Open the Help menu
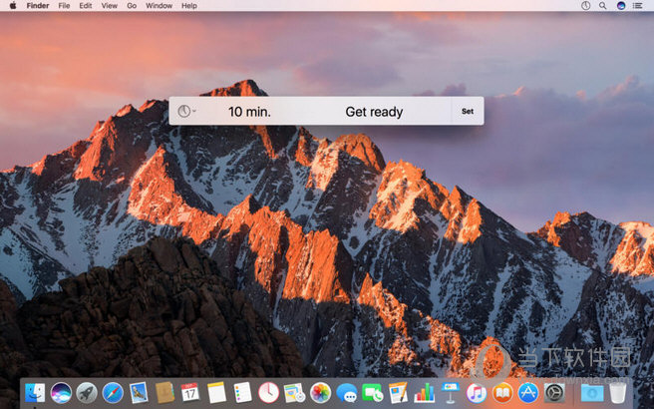The image size is (654, 409). 189,5
